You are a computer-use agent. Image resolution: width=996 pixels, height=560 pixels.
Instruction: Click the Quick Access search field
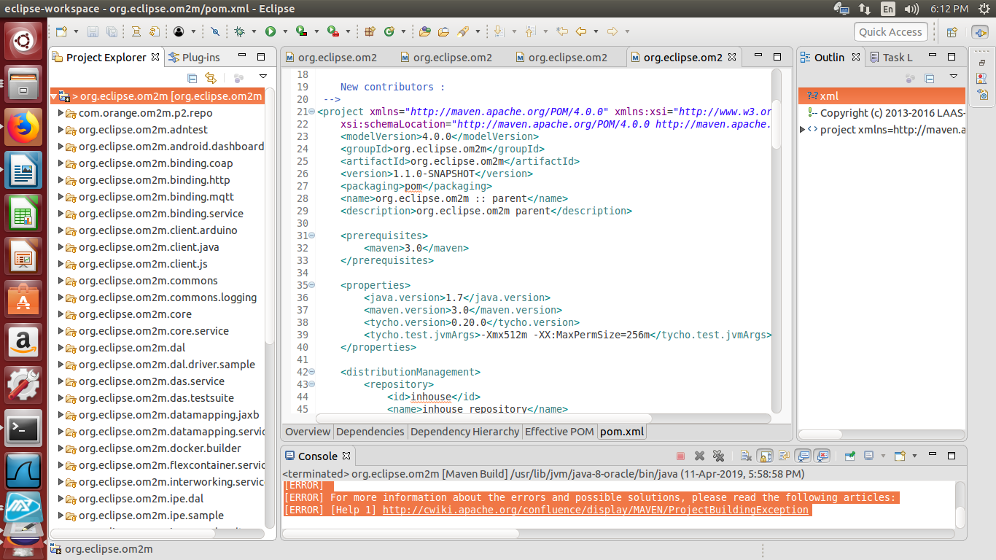[x=891, y=31]
